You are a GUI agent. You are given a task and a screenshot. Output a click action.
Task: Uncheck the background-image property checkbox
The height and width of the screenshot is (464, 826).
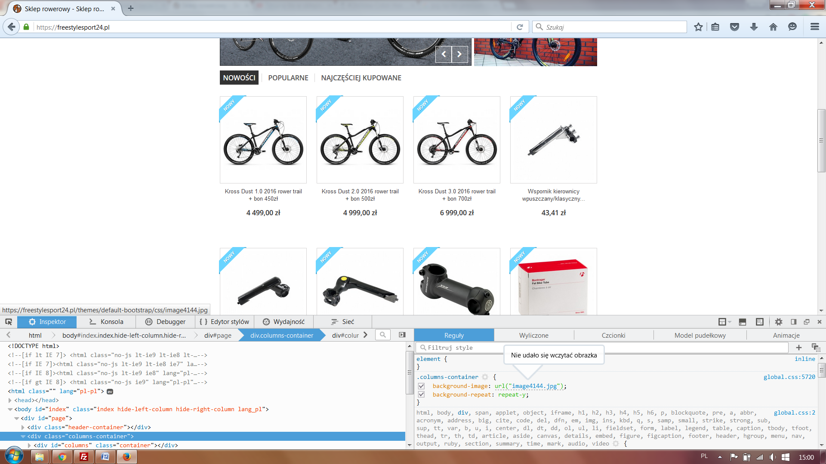click(421, 386)
